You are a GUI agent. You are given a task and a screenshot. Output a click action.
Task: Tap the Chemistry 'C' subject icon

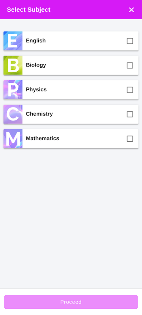point(13,114)
